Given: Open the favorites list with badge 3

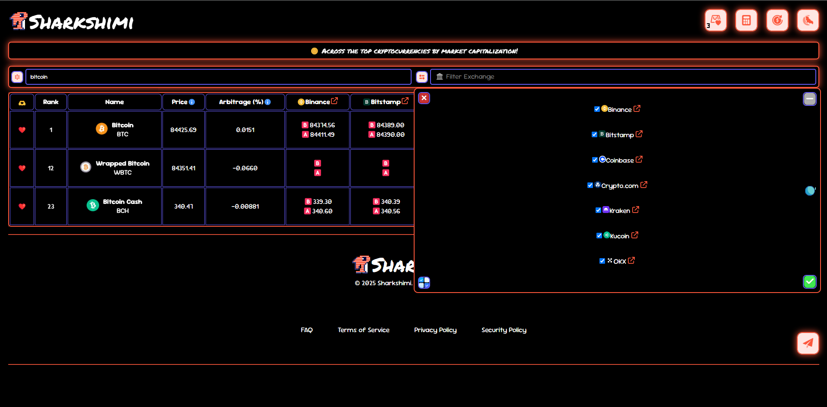Looking at the screenshot, I should 715,20.
